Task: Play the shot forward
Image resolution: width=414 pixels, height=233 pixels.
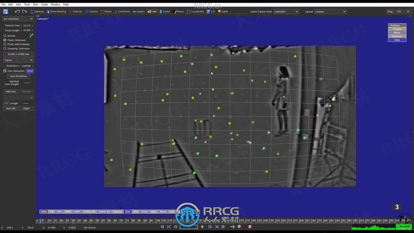Action: coord(202,227)
